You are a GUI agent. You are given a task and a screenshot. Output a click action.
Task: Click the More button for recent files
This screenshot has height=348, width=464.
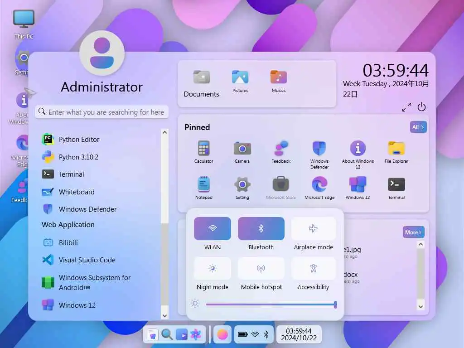[x=413, y=232]
